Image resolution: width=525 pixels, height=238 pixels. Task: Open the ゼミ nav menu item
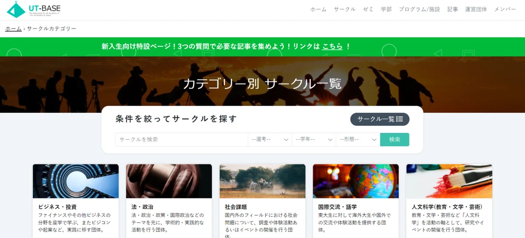point(368,9)
